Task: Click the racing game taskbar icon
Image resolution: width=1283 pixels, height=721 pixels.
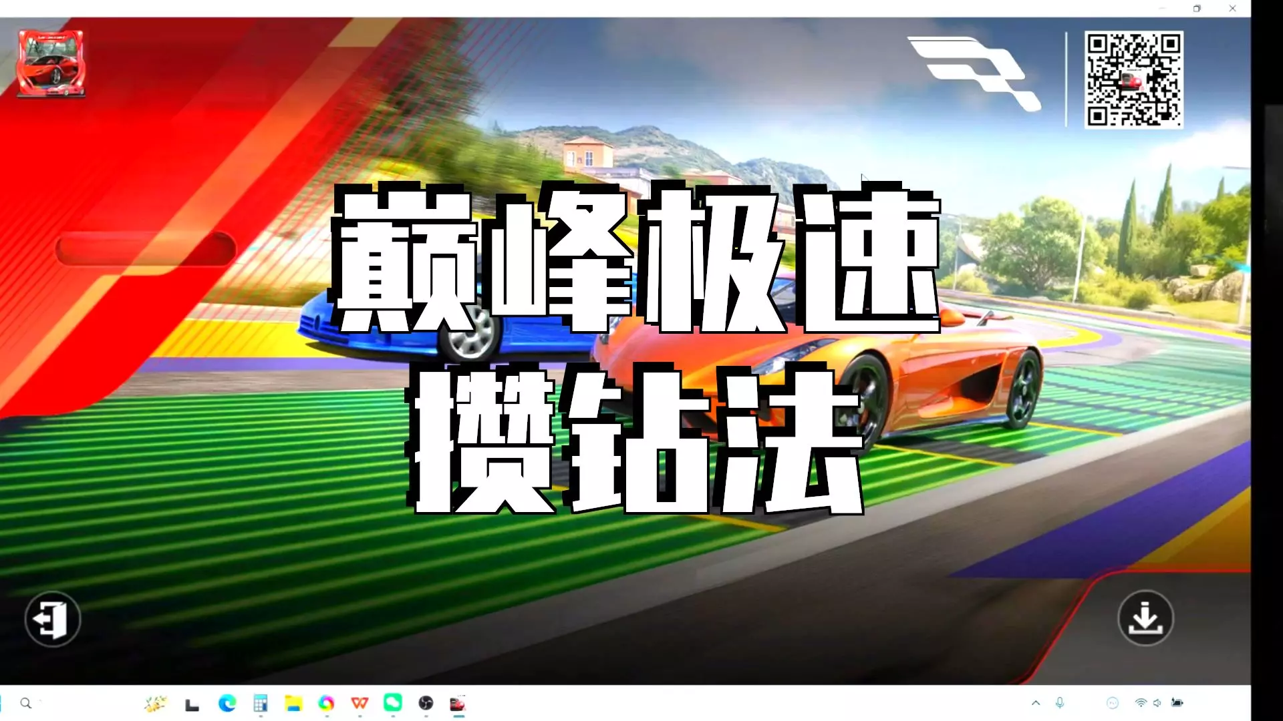Action: pyautogui.click(x=458, y=703)
